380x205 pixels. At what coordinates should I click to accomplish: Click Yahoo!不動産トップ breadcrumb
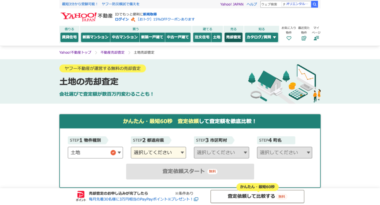75,52
